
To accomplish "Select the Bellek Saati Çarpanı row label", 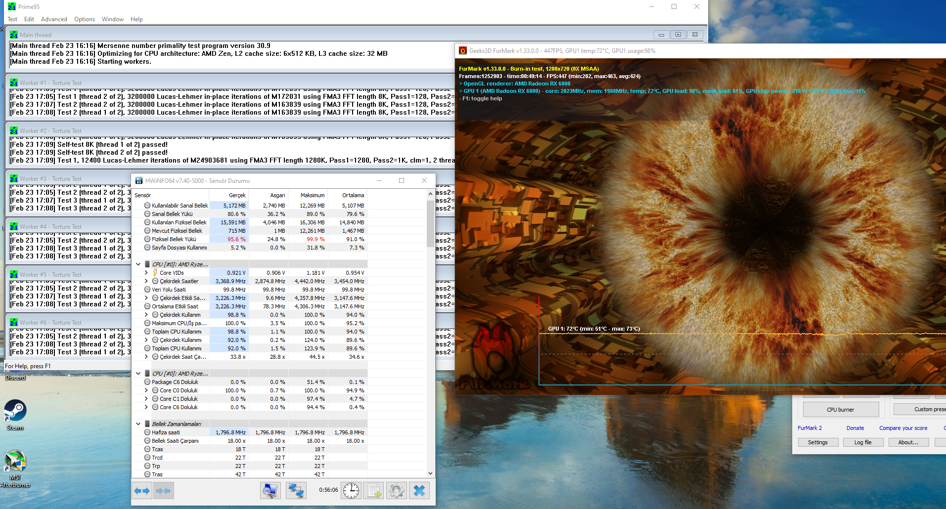I will point(175,441).
